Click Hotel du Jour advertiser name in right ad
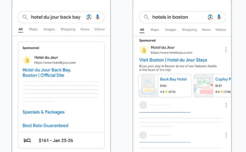Screen dimensions: 246x152 (163, 47)
